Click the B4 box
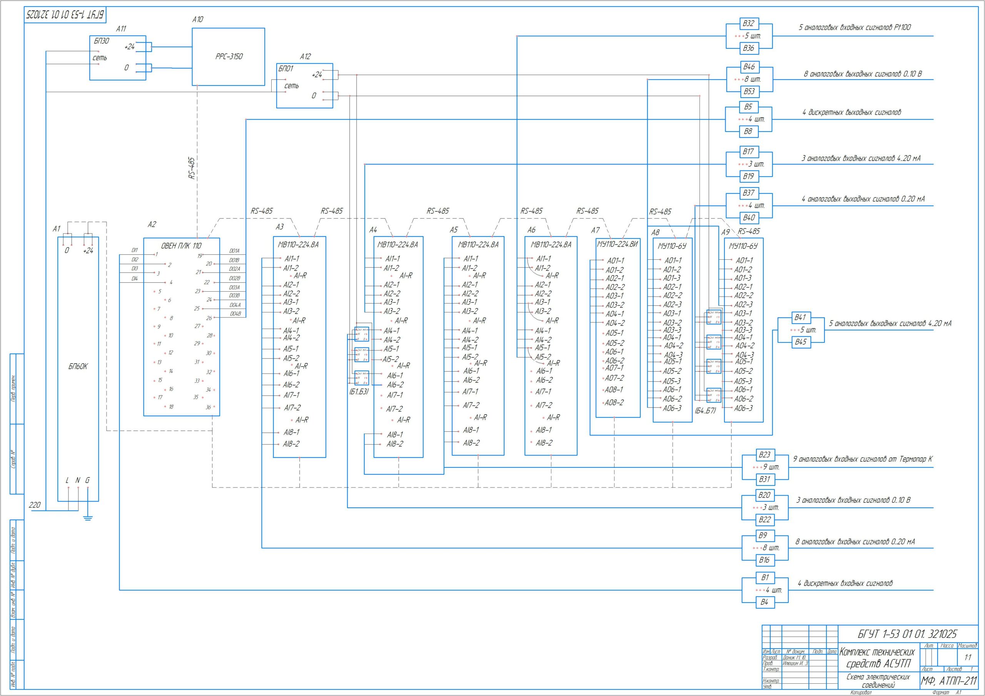 pos(765,602)
